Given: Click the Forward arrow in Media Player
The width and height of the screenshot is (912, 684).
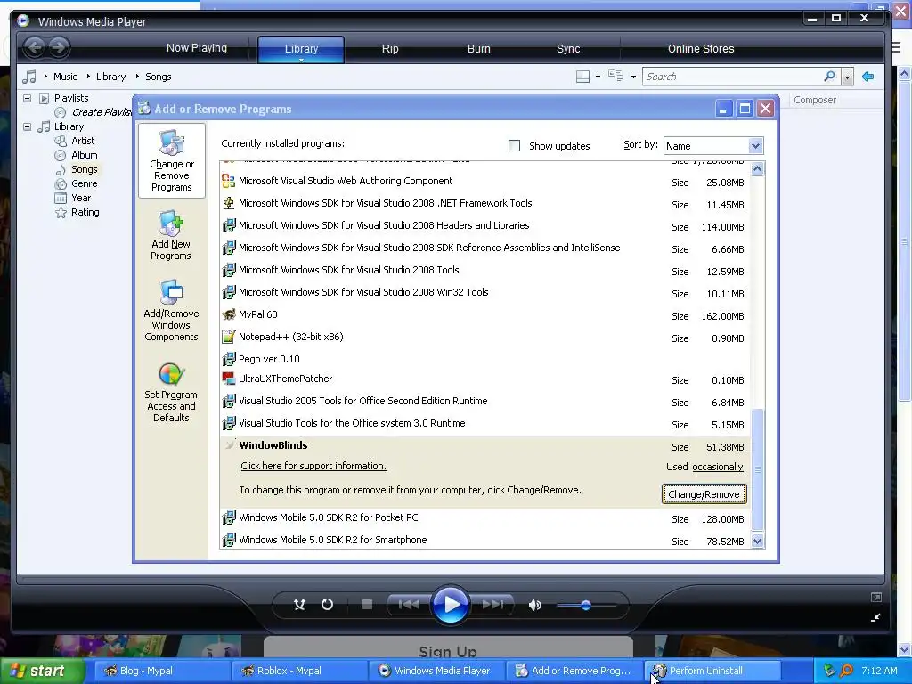Looking at the screenshot, I should (58, 47).
